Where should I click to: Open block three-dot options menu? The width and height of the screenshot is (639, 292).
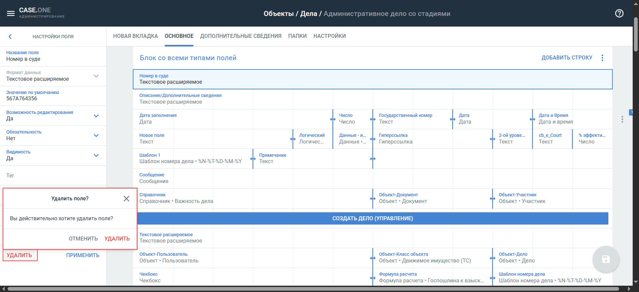tap(602, 58)
